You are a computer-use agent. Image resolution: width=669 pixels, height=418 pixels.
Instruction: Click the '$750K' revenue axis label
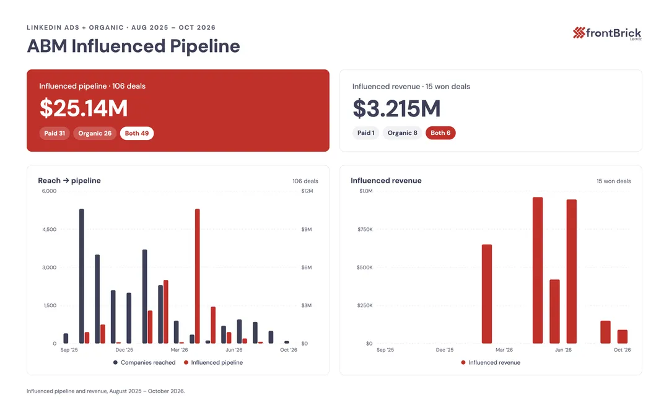tap(365, 230)
